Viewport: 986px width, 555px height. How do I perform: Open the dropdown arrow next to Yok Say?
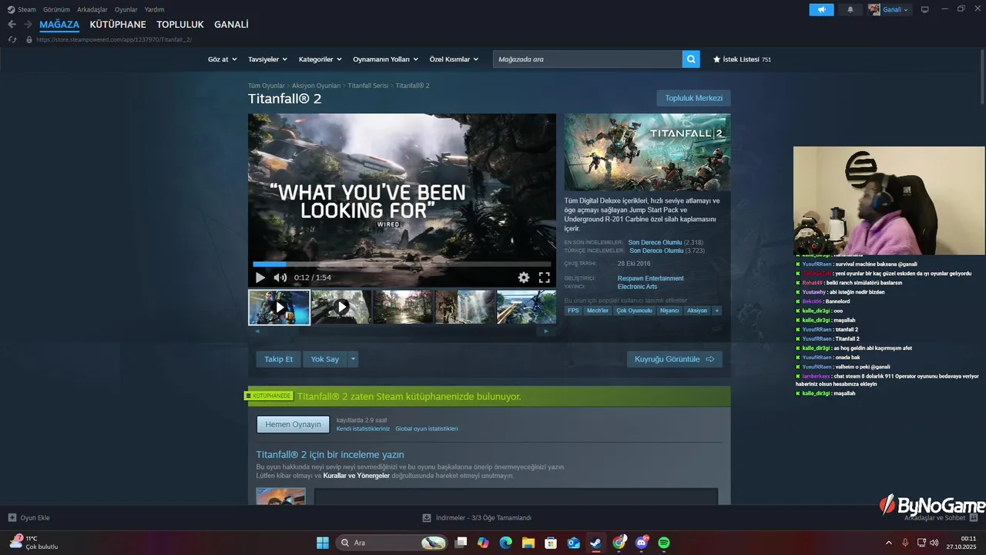click(x=353, y=359)
